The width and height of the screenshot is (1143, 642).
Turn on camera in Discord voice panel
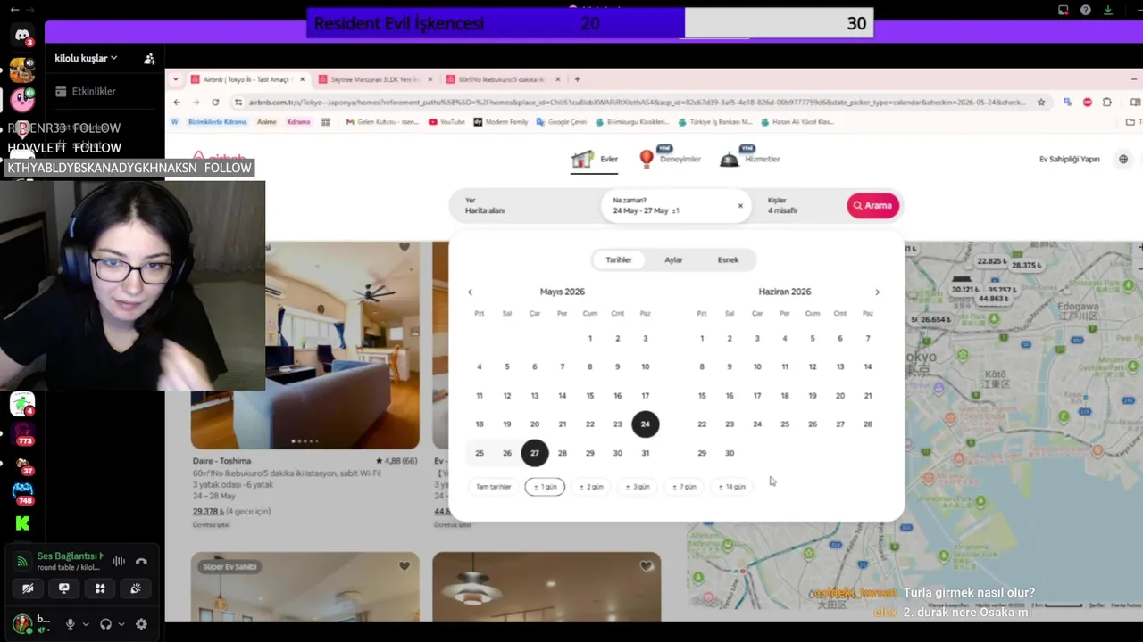(x=28, y=588)
